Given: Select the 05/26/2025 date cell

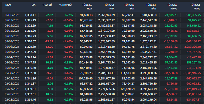Looking at the screenshot, I should 12,94.
